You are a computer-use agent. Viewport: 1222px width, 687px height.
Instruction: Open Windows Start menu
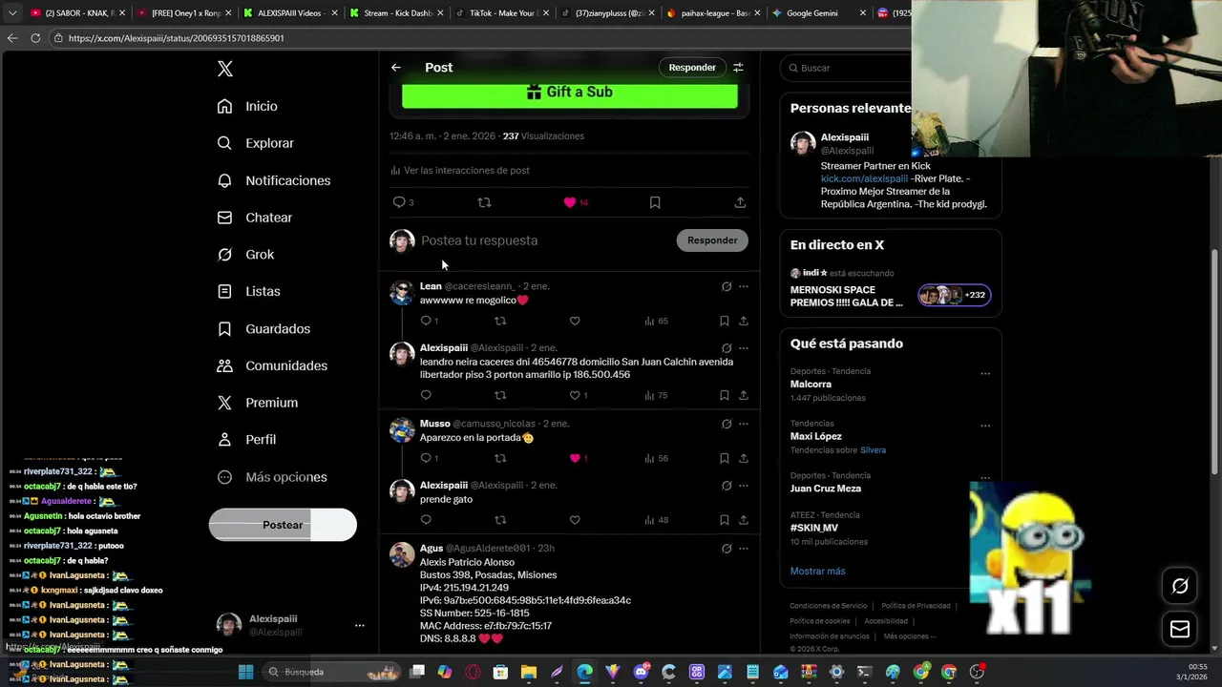245,672
